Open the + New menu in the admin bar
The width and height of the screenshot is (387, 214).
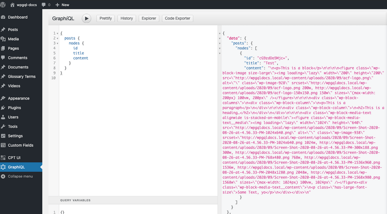62,4
